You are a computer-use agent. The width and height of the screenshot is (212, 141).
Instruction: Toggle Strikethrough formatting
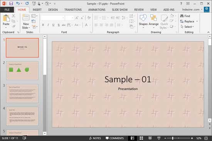coord(64,25)
